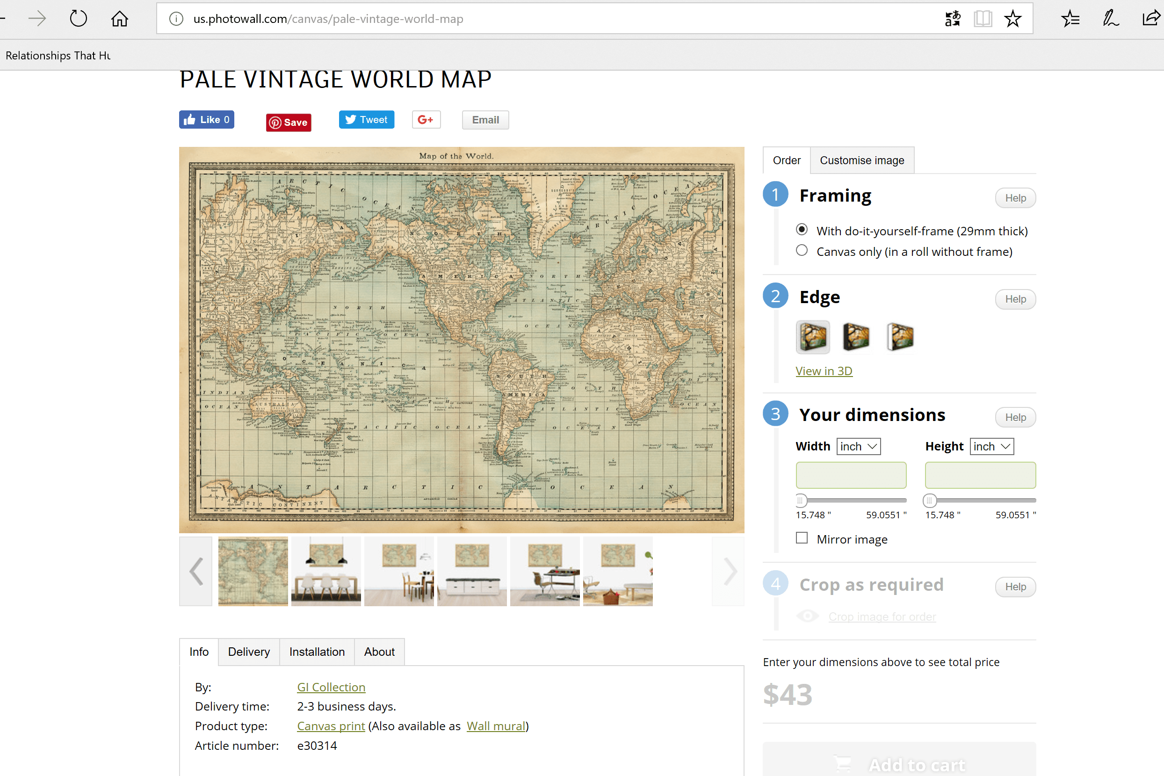Open the Width unit dropdown

[x=858, y=446]
